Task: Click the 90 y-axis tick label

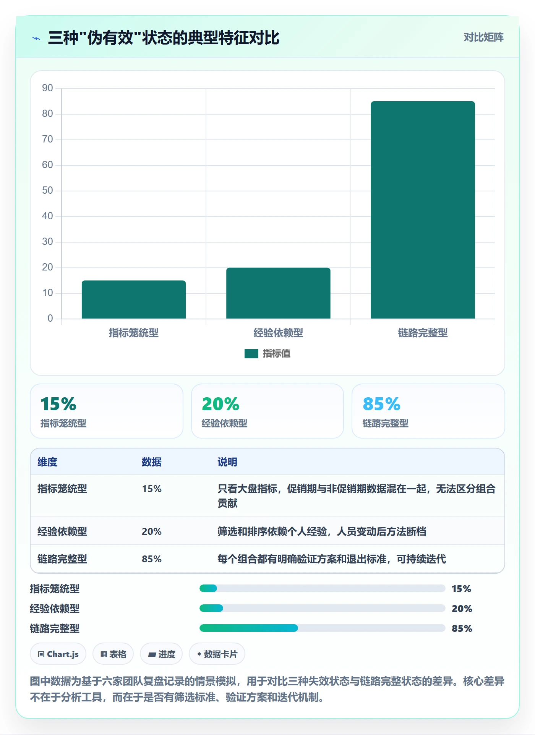Action: pos(47,88)
